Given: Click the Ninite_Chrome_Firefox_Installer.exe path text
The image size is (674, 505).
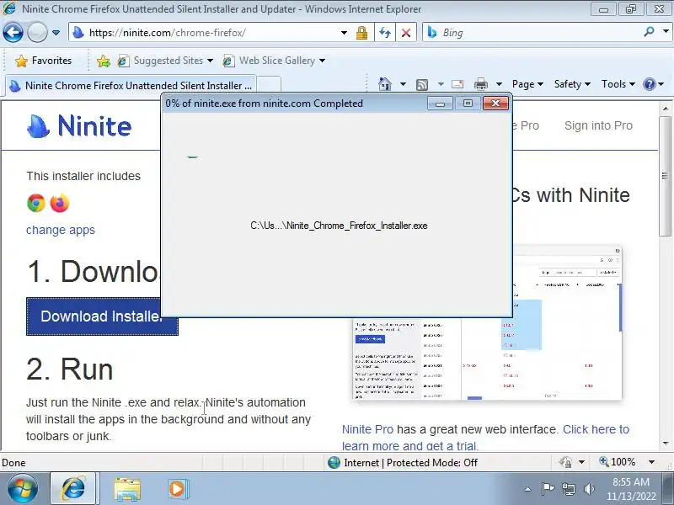Looking at the screenshot, I should 339,226.
